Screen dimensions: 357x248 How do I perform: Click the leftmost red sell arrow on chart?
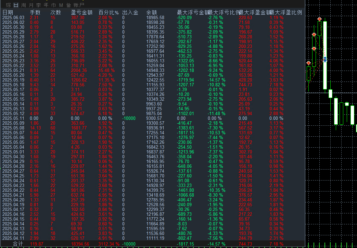coord(308,63)
